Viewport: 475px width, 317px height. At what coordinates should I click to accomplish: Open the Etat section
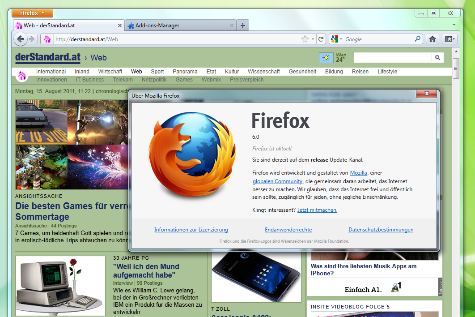pos(211,72)
